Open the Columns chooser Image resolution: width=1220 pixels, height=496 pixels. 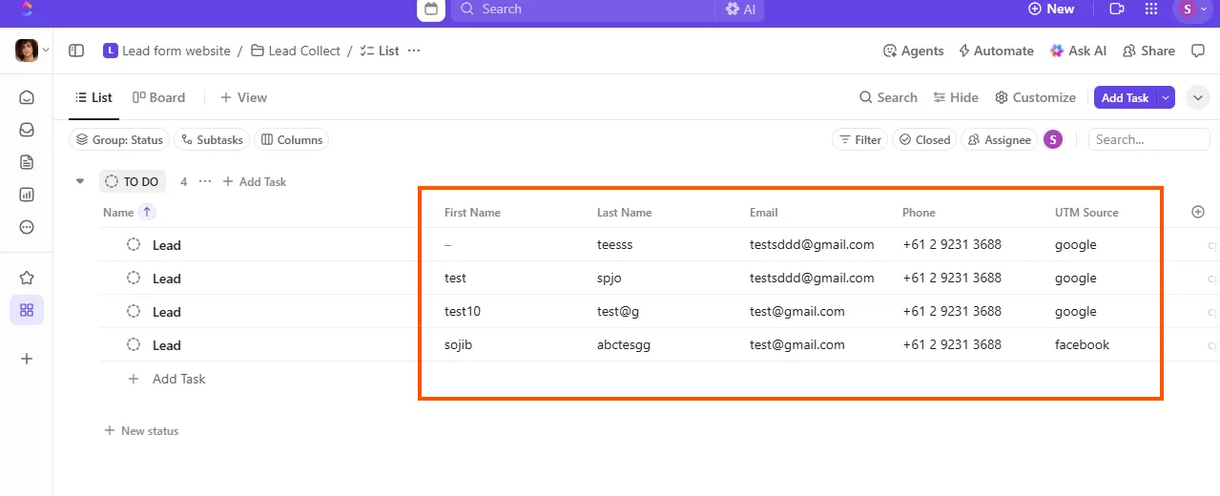point(292,139)
